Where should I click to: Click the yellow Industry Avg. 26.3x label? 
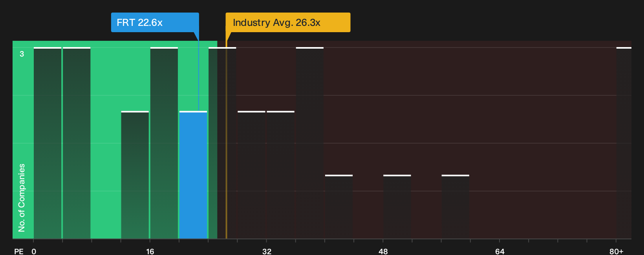[x=288, y=22]
